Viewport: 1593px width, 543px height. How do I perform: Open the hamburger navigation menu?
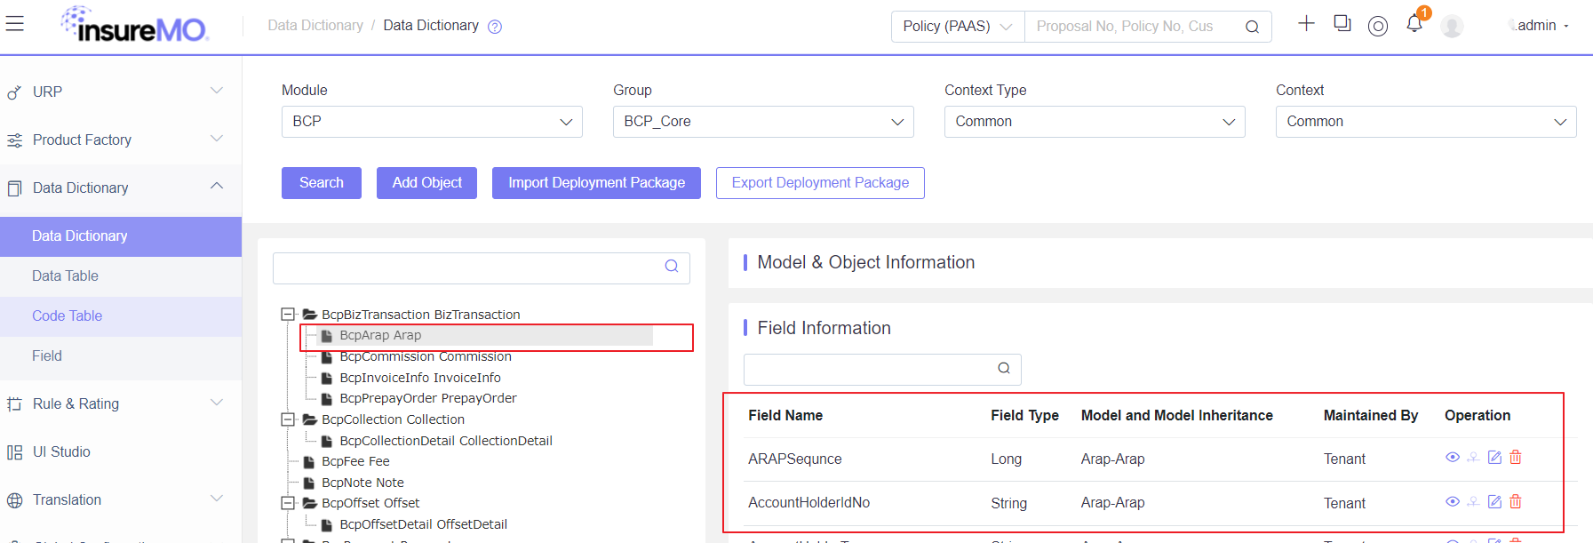pos(14,24)
